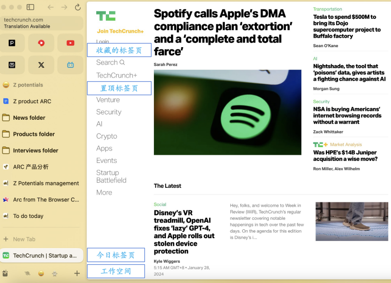Click Translation Available in address bar
391x283 pixels.
27,26
